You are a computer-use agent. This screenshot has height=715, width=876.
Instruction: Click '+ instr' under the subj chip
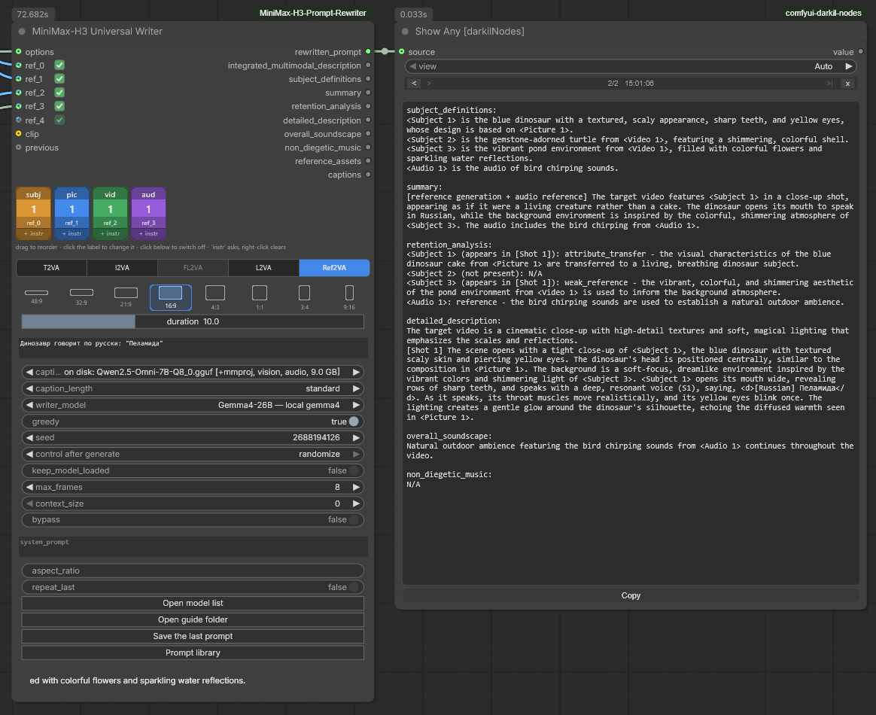34,233
